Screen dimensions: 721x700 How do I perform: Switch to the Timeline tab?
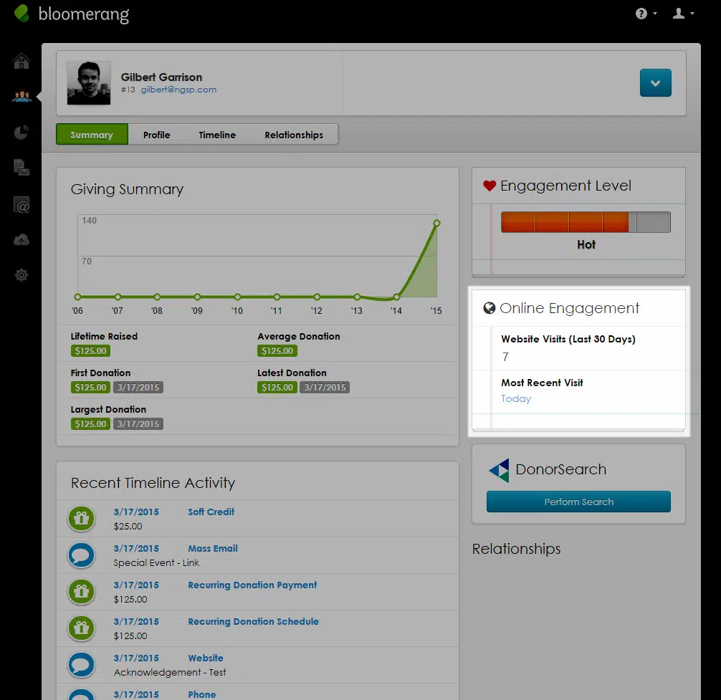pyautogui.click(x=217, y=135)
